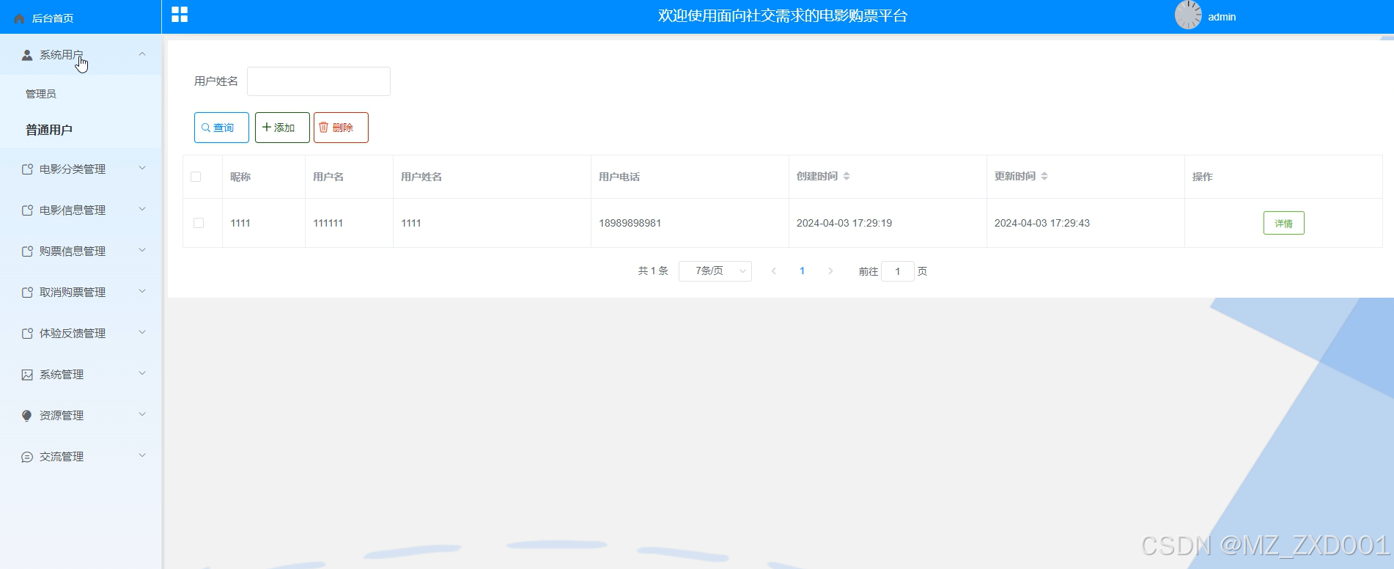Click the icon beside 电影分类管理
The width and height of the screenshot is (1394, 569).
(x=27, y=169)
